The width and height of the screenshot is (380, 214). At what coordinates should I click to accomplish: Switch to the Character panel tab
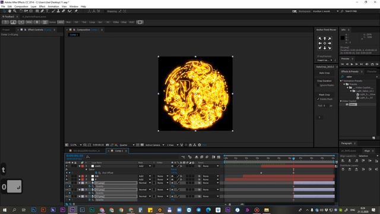coord(372,72)
